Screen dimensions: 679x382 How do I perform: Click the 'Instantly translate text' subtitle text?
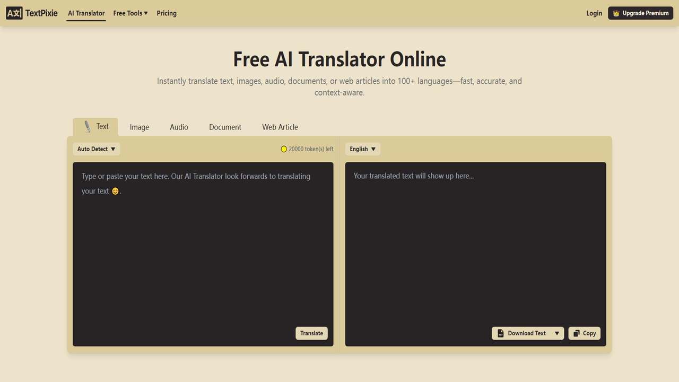click(x=339, y=86)
